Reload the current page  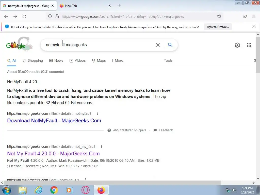24,17
